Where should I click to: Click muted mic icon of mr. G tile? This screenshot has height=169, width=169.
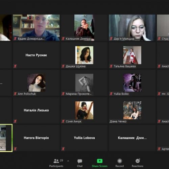pos(159,94)
